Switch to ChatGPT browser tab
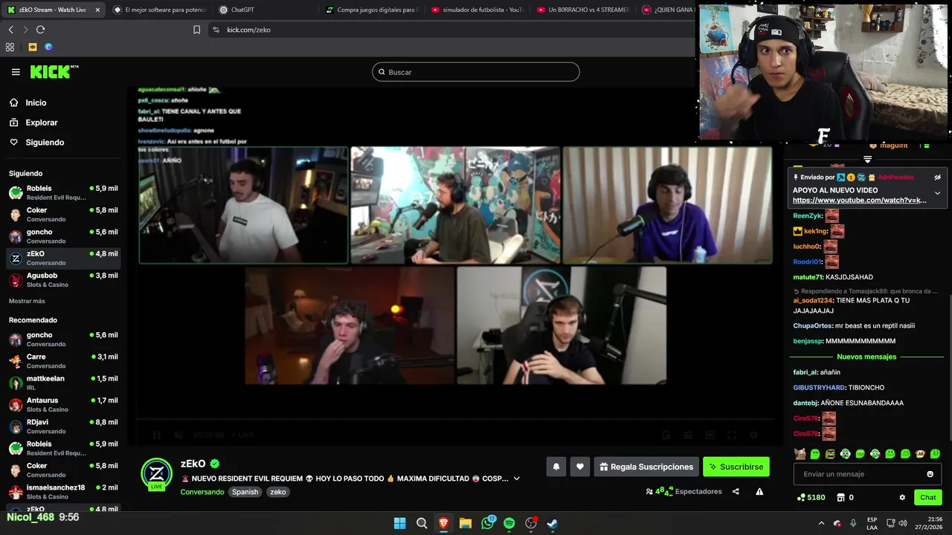Viewport: 952px width, 535px height. click(242, 10)
